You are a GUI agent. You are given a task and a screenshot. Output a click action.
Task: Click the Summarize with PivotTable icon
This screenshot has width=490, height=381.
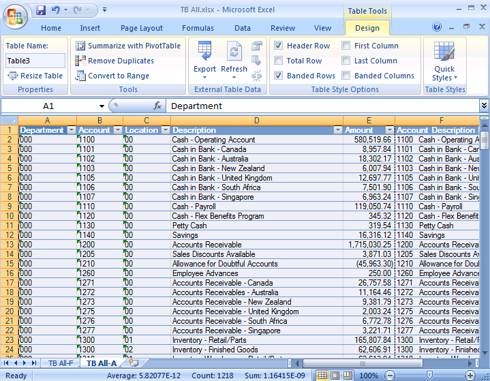point(80,46)
